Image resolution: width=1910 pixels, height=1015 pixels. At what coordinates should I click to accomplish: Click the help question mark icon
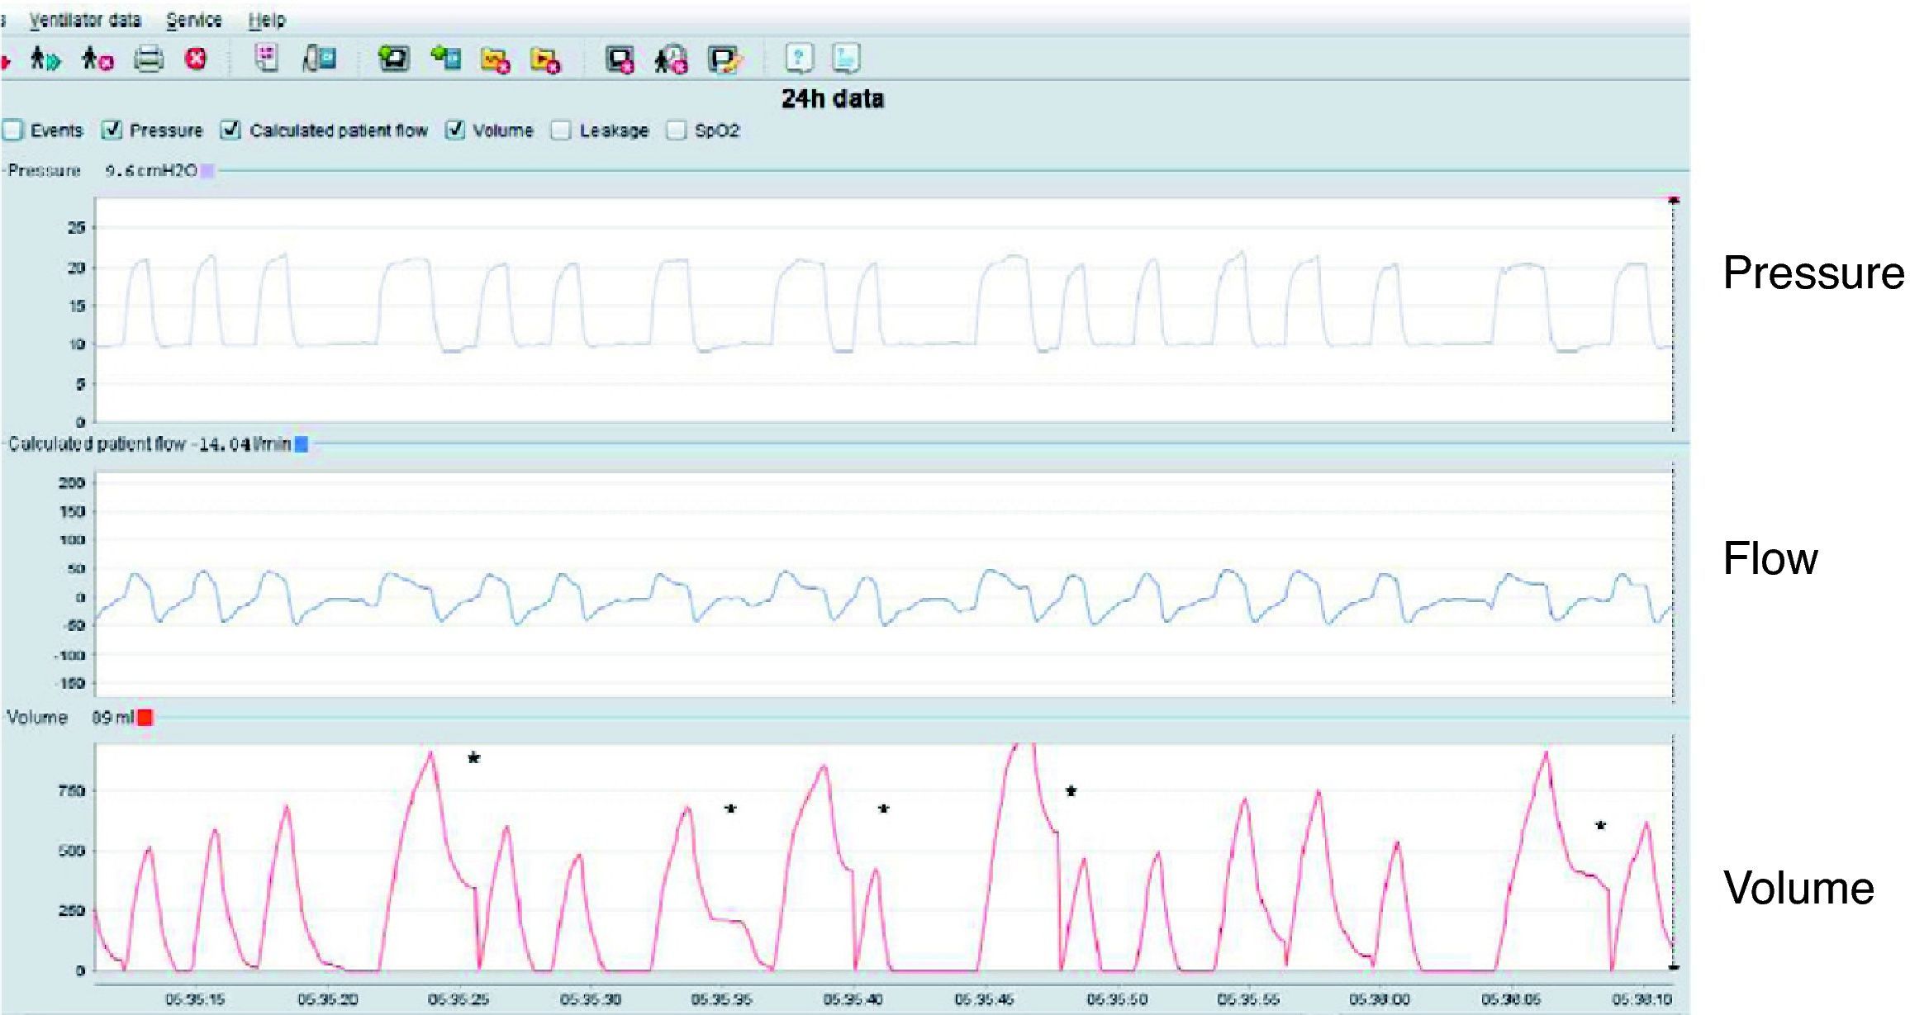(x=799, y=59)
